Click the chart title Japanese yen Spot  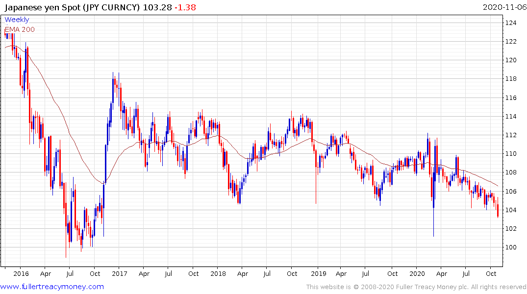tap(42, 7)
